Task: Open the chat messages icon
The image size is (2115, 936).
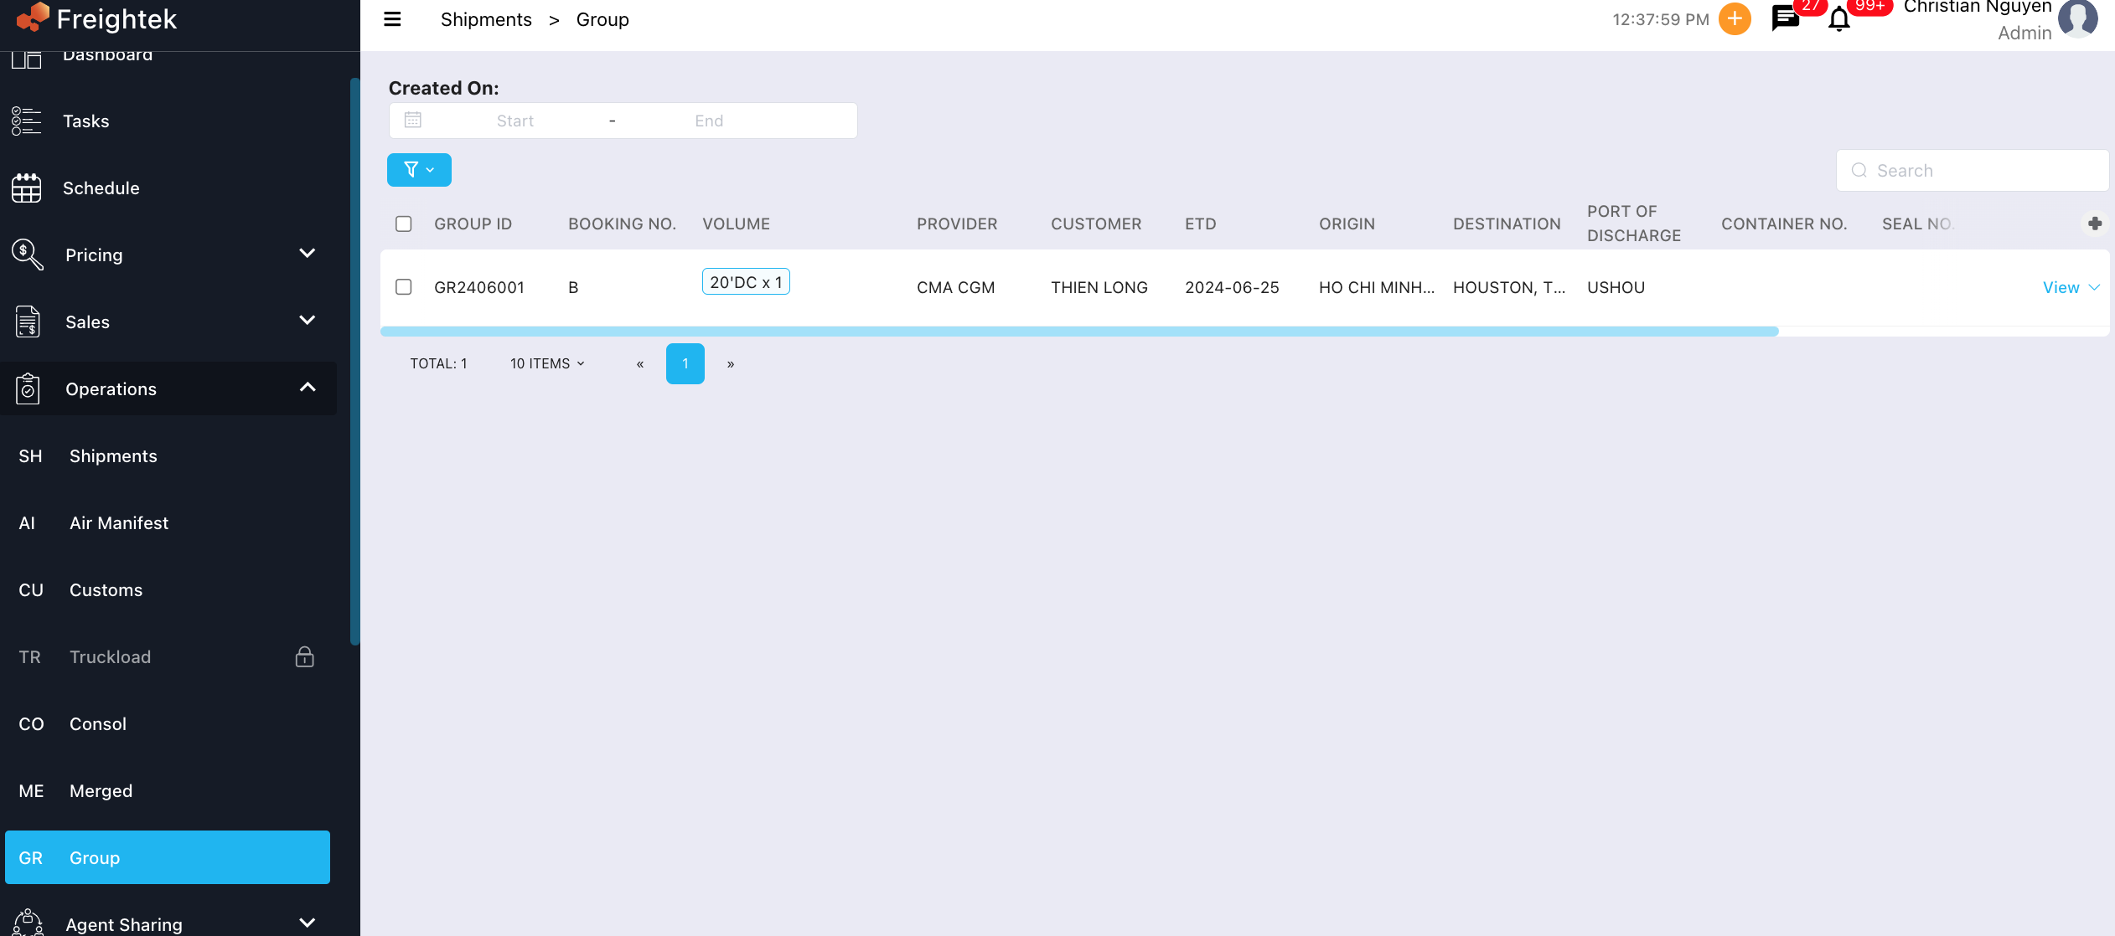Action: pos(1785,18)
